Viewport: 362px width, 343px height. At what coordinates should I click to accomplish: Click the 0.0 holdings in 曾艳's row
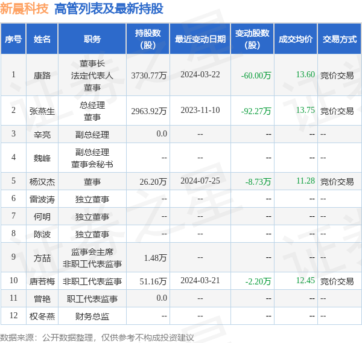coord(162,298)
